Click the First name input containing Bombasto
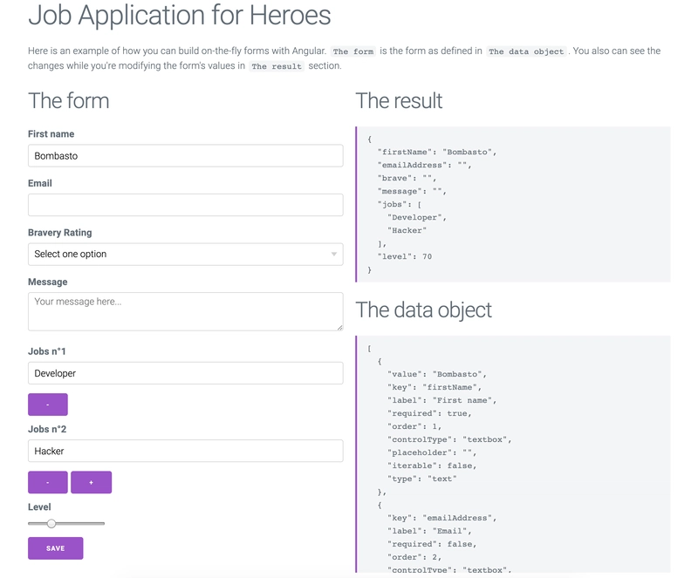The image size is (698, 578). (185, 156)
